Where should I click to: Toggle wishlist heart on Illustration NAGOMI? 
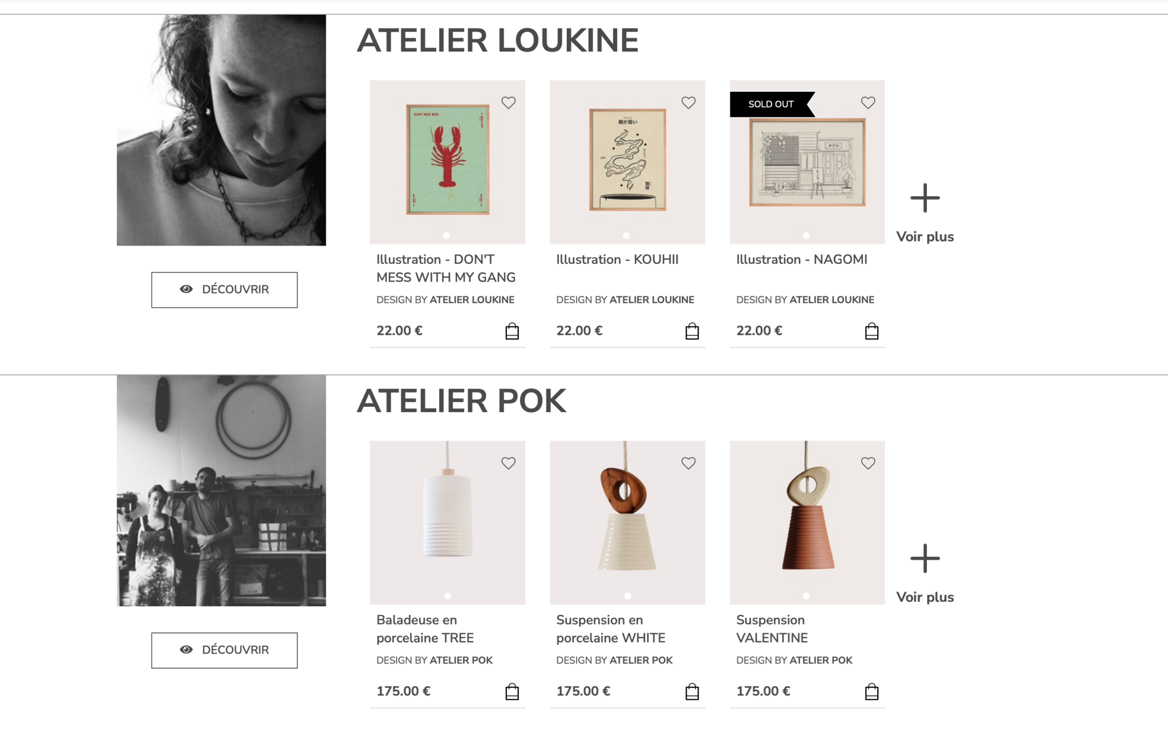868,103
